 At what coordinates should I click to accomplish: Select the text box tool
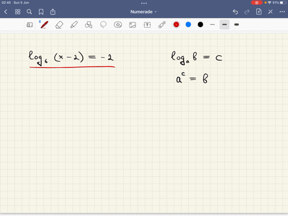(x=147, y=25)
